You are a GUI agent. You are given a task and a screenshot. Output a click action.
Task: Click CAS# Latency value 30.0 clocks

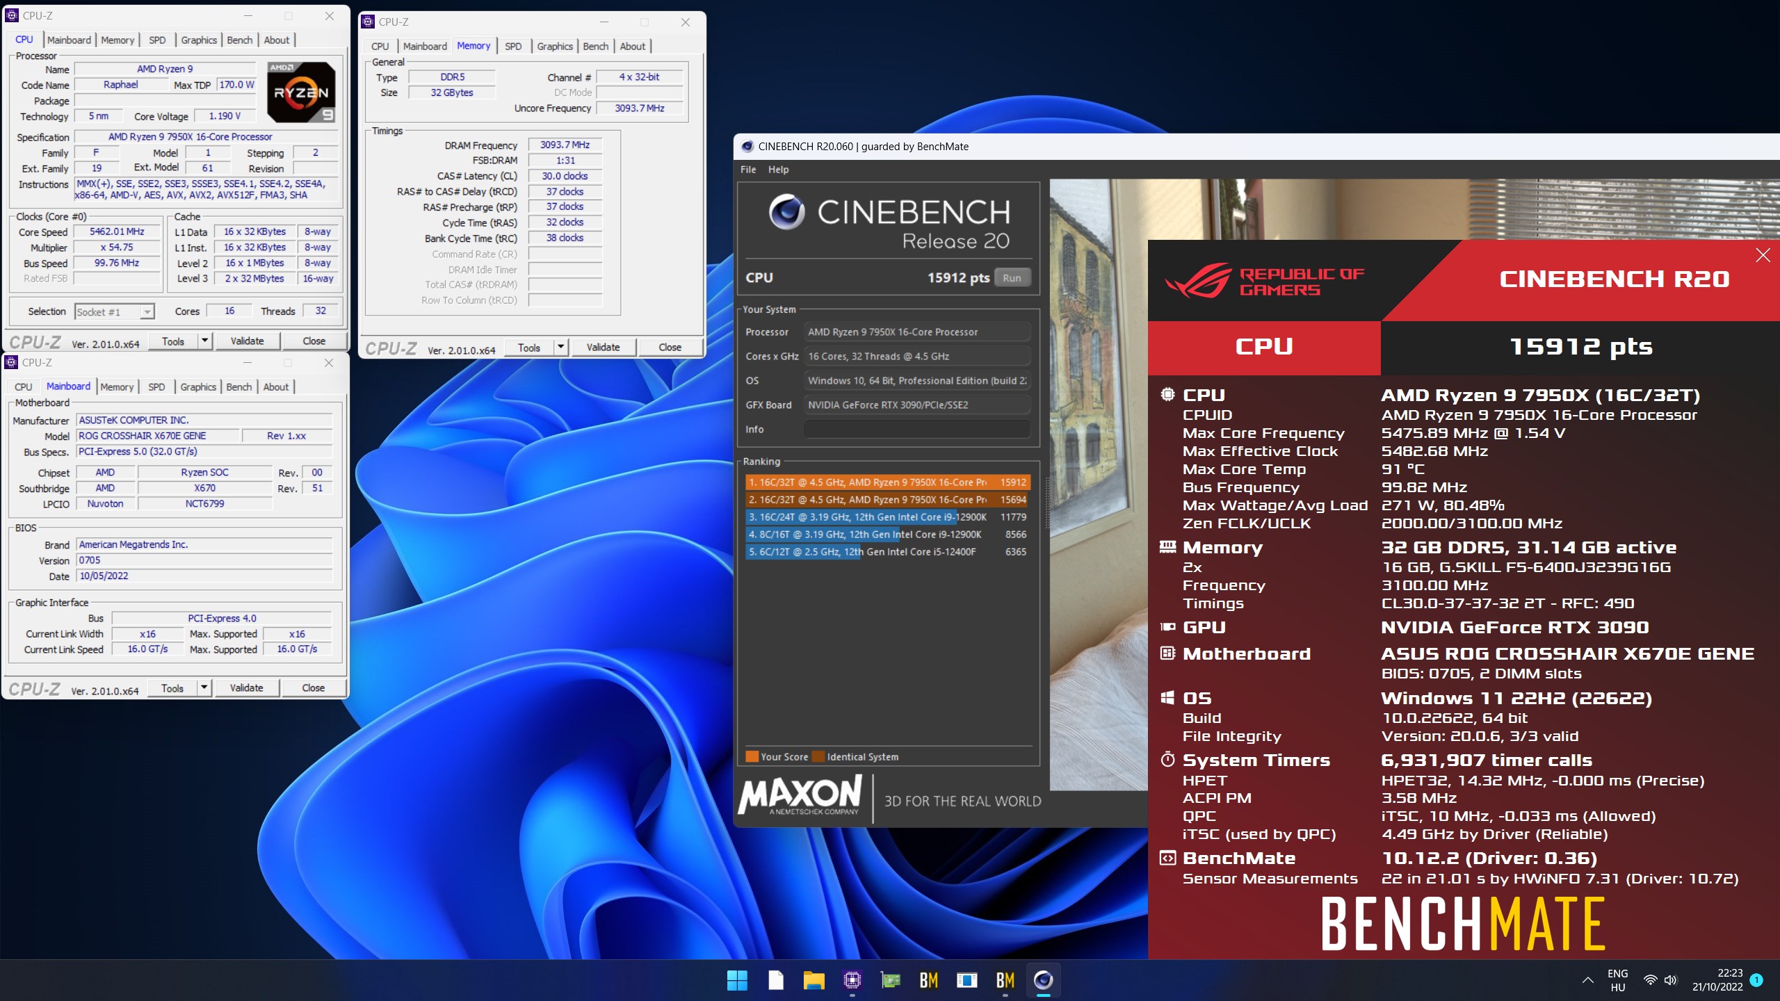tap(565, 176)
